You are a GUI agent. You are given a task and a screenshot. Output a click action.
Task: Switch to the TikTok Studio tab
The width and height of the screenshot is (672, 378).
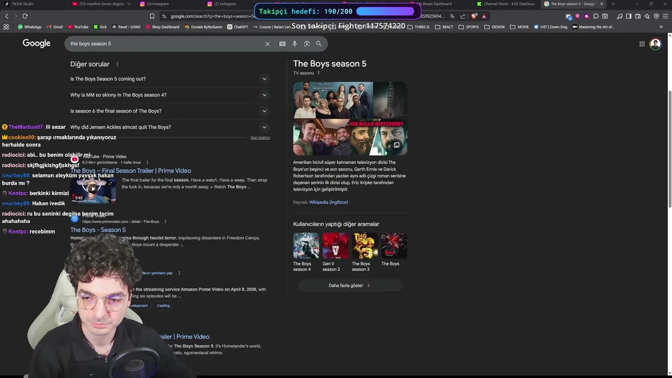(x=31, y=4)
